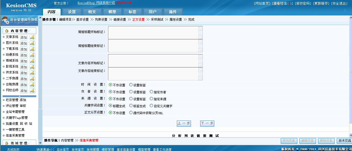Open the 相关 tab

click(x=92, y=12)
